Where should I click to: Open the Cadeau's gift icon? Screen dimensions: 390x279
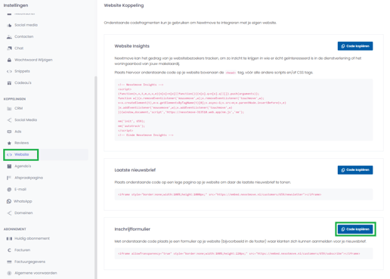[9, 83]
